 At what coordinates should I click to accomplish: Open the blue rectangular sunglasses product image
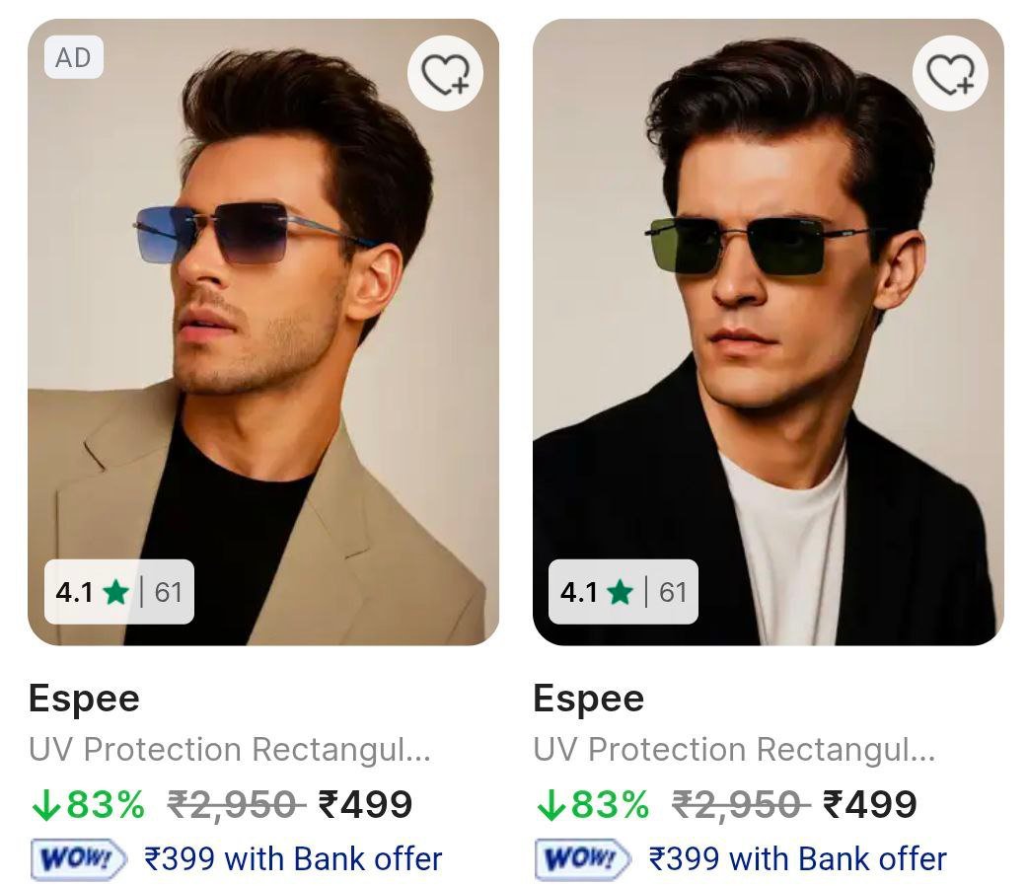click(261, 326)
